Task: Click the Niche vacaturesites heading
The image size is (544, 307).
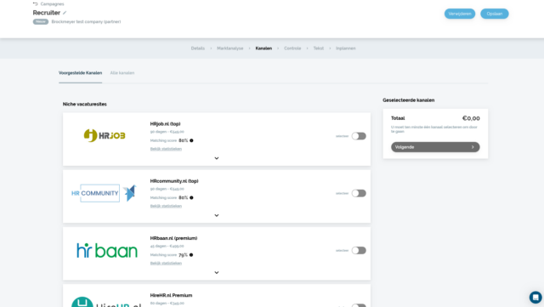Action: click(x=85, y=105)
